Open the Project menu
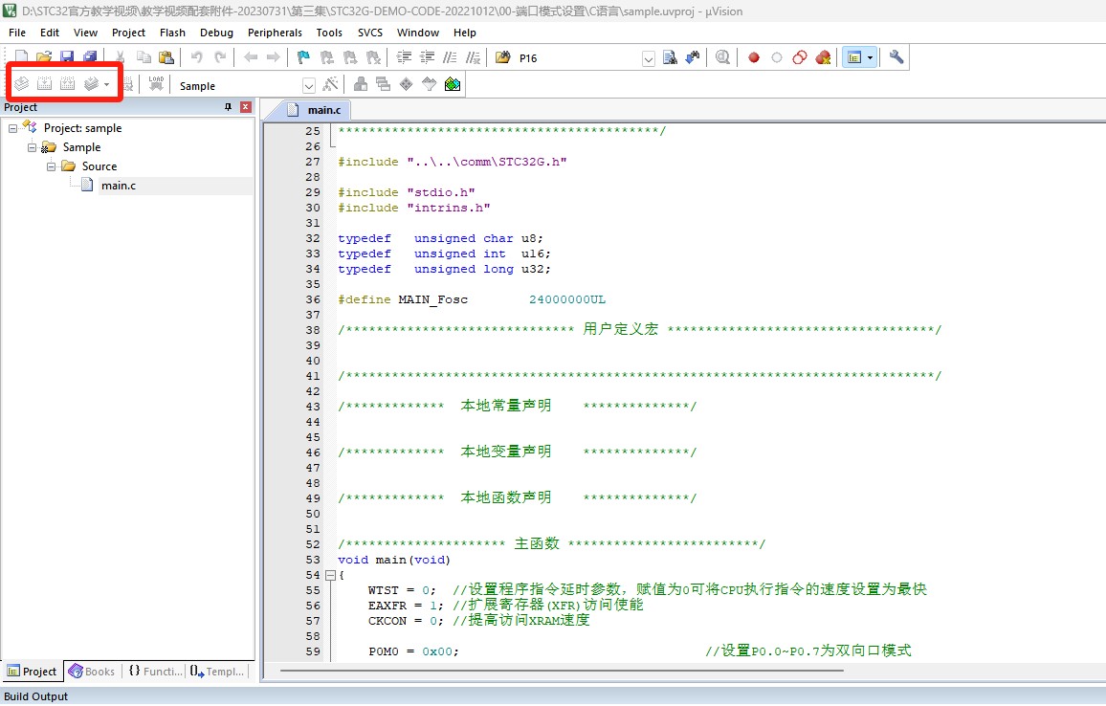 [x=128, y=33]
